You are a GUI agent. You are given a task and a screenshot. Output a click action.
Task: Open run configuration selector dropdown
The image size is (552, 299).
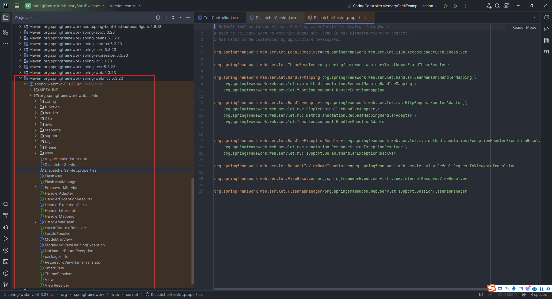pyautogui.click(x=392, y=6)
